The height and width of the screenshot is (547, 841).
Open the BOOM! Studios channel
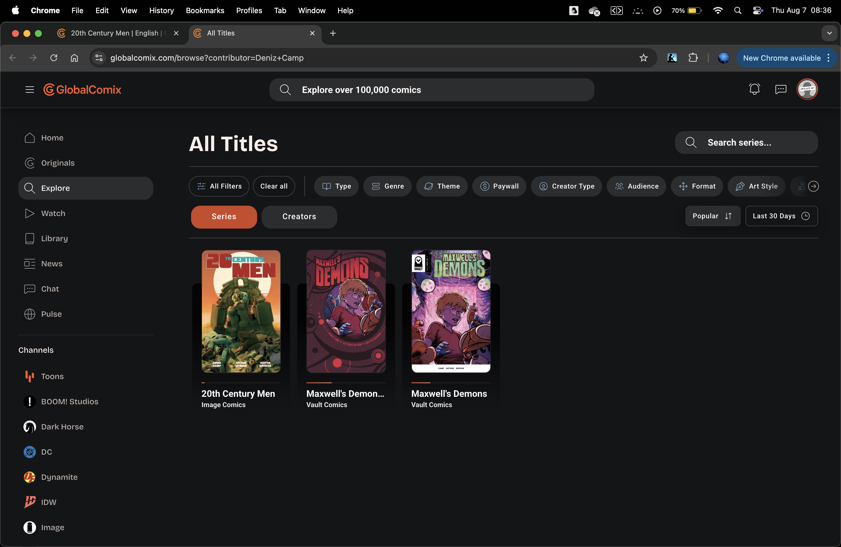(86, 401)
